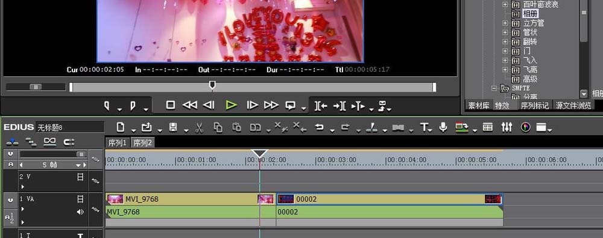The width and height of the screenshot is (603, 238).
Task: Toggle Sync-lock (ripple) mode icon
Action: point(31,142)
